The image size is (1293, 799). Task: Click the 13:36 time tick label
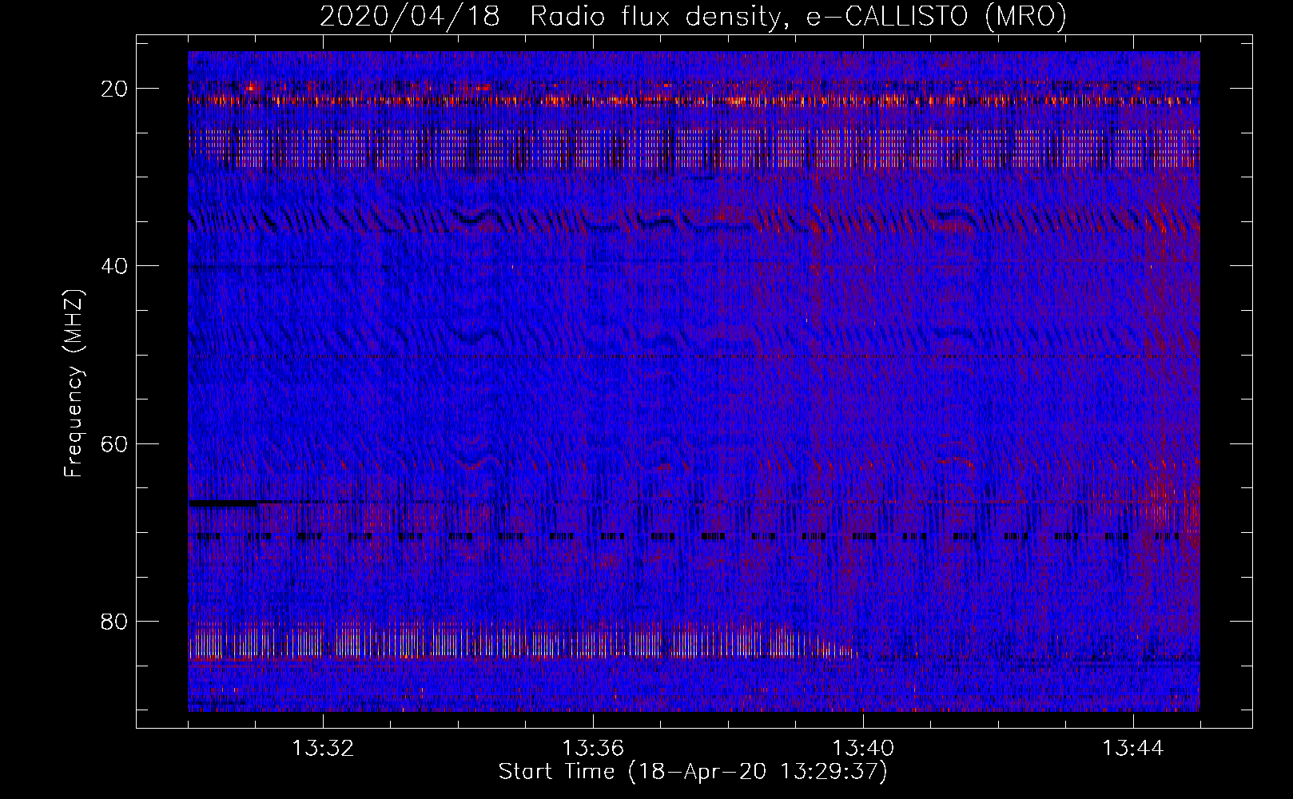(593, 749)
